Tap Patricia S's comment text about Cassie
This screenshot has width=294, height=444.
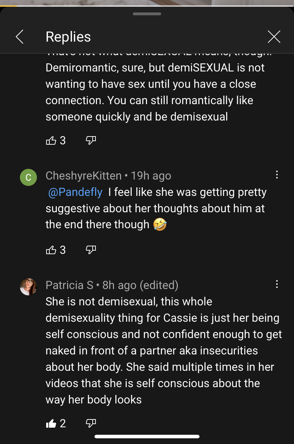pos(164,351)
